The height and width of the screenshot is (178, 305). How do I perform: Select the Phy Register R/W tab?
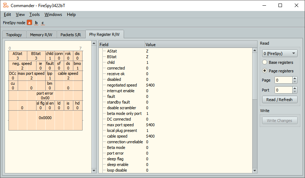(x=105, y=34)
